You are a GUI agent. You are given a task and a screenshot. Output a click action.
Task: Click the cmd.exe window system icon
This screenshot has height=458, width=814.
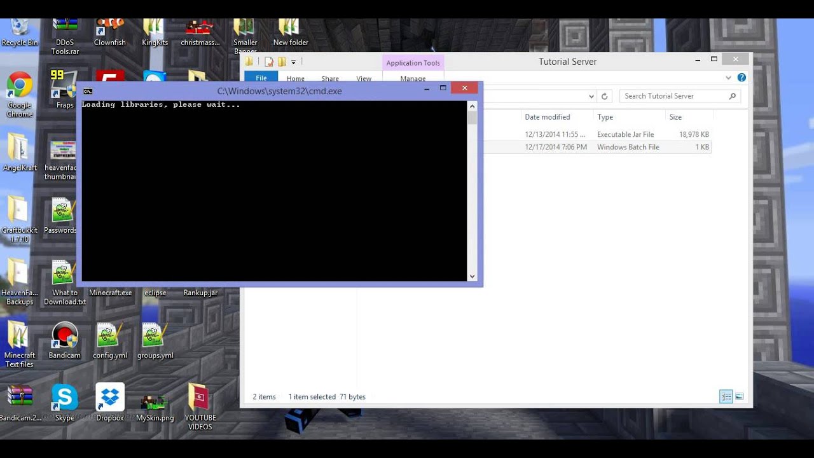[x=88, y=91]
